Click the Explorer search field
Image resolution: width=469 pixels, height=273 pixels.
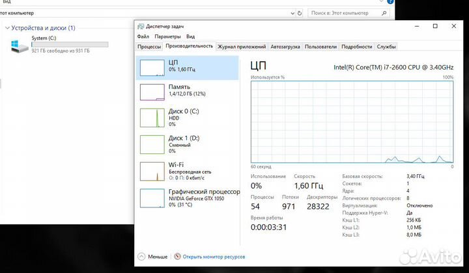coord(348,13)
